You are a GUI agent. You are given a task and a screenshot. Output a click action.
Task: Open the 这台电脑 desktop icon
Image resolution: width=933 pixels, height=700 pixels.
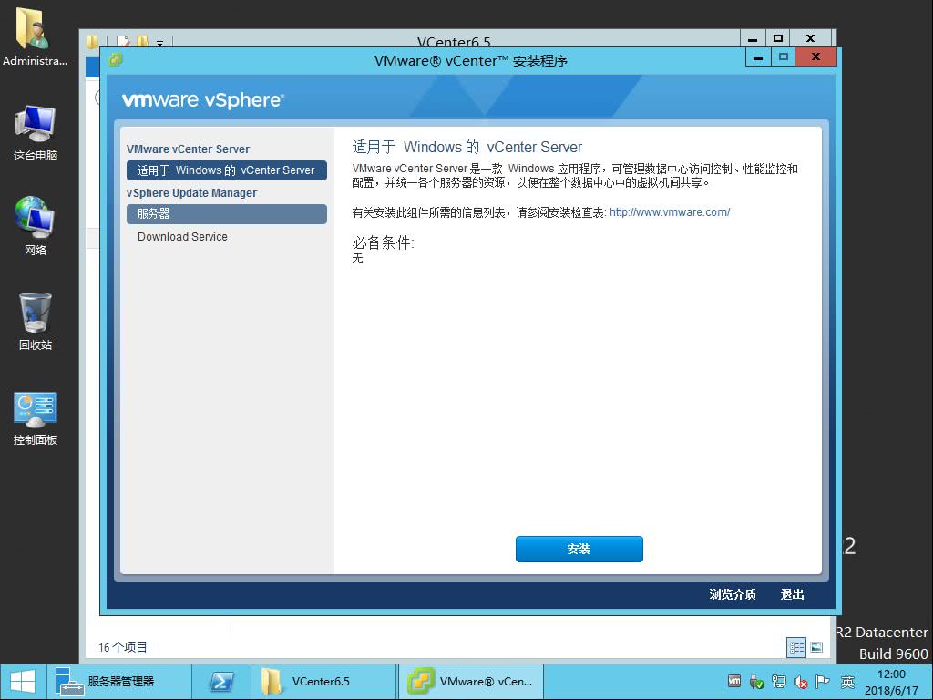click(x=35, y=132)
